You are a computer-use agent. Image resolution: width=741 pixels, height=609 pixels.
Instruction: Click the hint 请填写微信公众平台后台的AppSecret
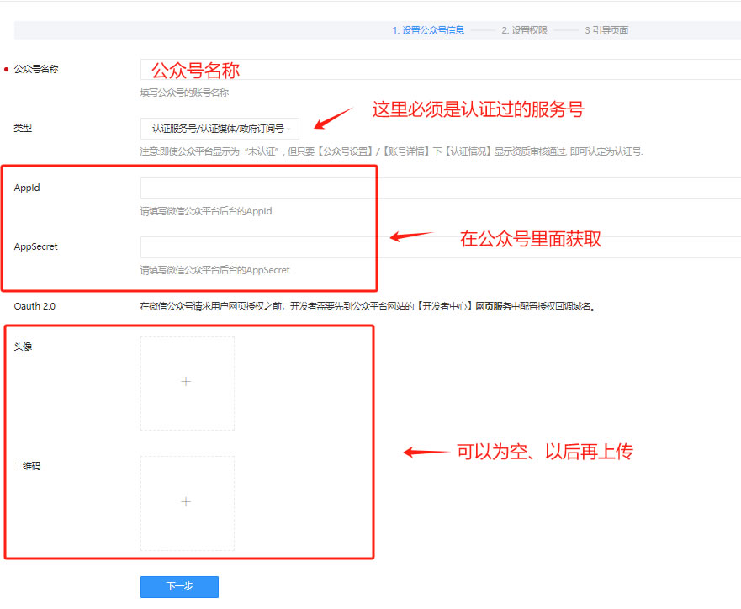point(214,270)
